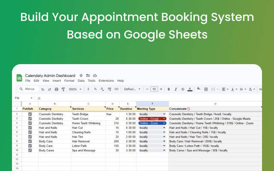The width and height of the screenshot is (274, 171).
Task: Uncheck Publish for Teeth Crown row
Action: (30, 119)
